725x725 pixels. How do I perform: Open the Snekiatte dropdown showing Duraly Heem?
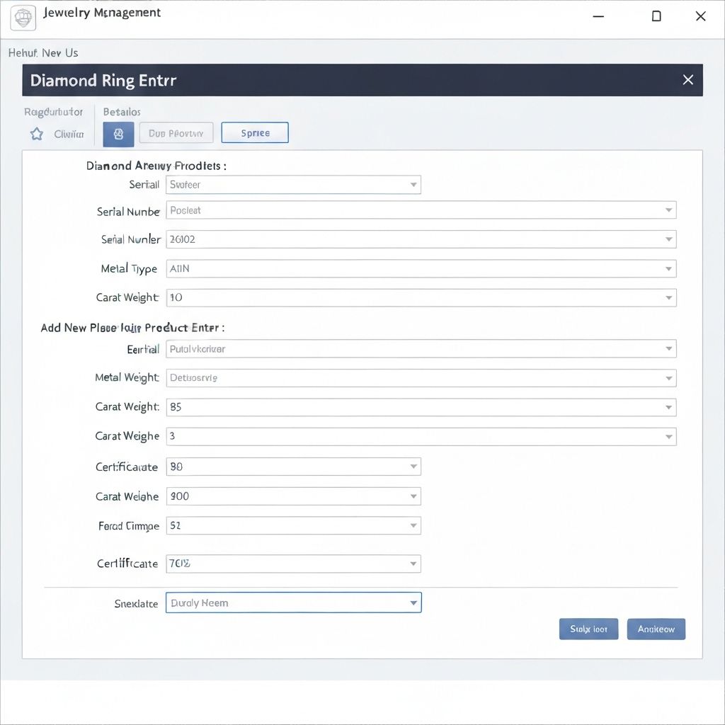click(293, 603)
